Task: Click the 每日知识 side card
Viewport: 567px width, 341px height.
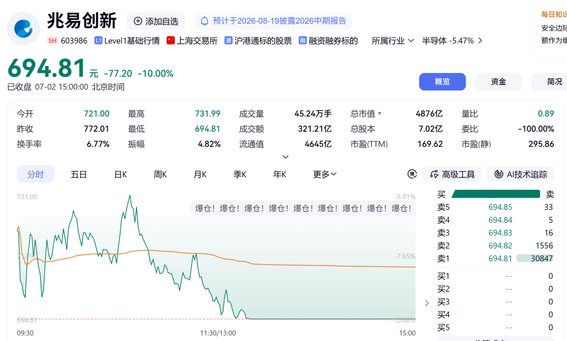Action: [x=551, y=32]
